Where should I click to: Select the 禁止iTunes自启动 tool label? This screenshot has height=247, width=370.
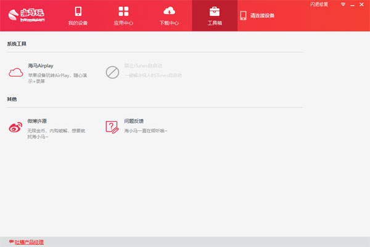143,65
